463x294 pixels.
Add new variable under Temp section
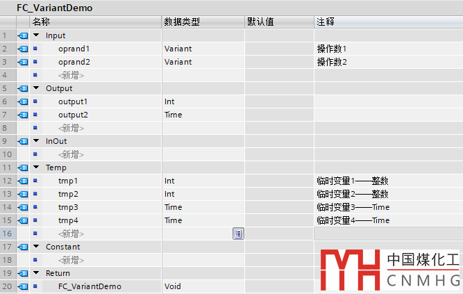pos(71,234)
